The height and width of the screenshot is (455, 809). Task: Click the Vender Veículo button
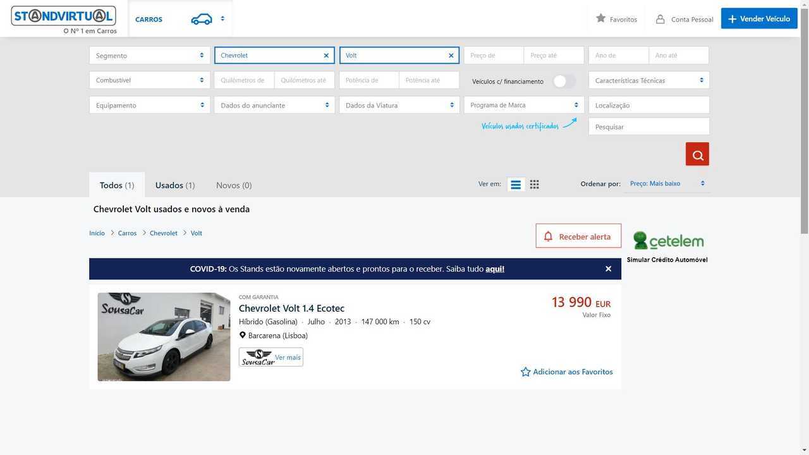click(759, 18)
